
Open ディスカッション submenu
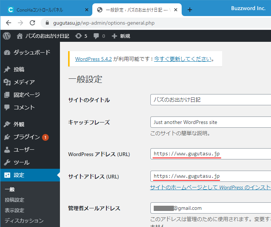(x=24, y=221)
